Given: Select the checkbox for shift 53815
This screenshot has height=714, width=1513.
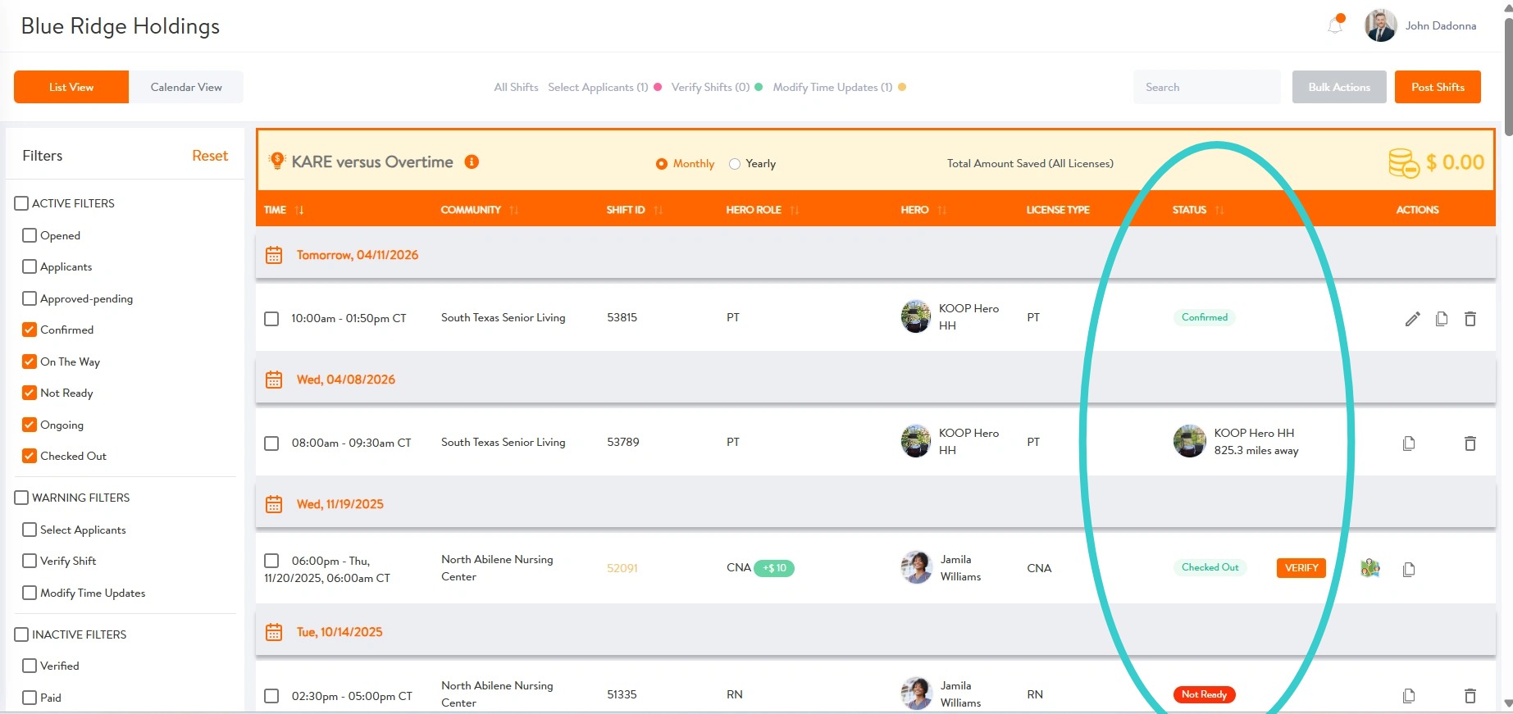Looking at the screenshot, I should (271, 318).
